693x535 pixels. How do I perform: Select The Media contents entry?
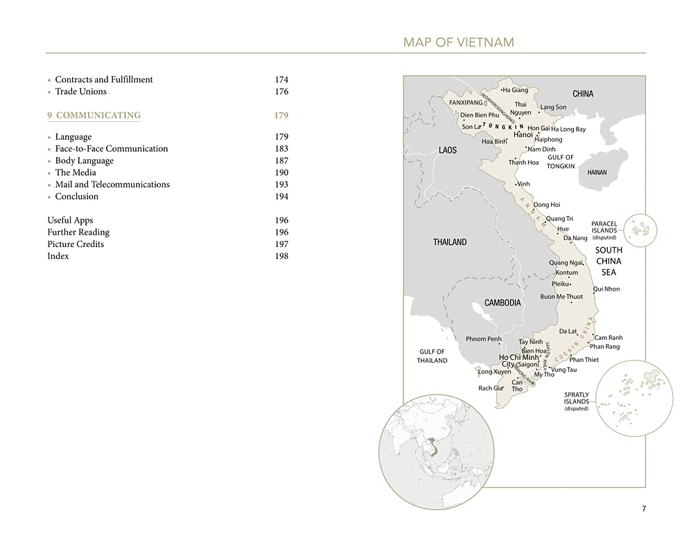tap(76, 172)
